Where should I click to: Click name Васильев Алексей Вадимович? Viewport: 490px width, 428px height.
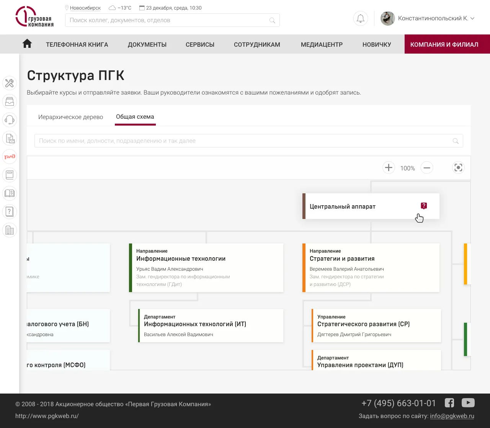tap(178, 335)
